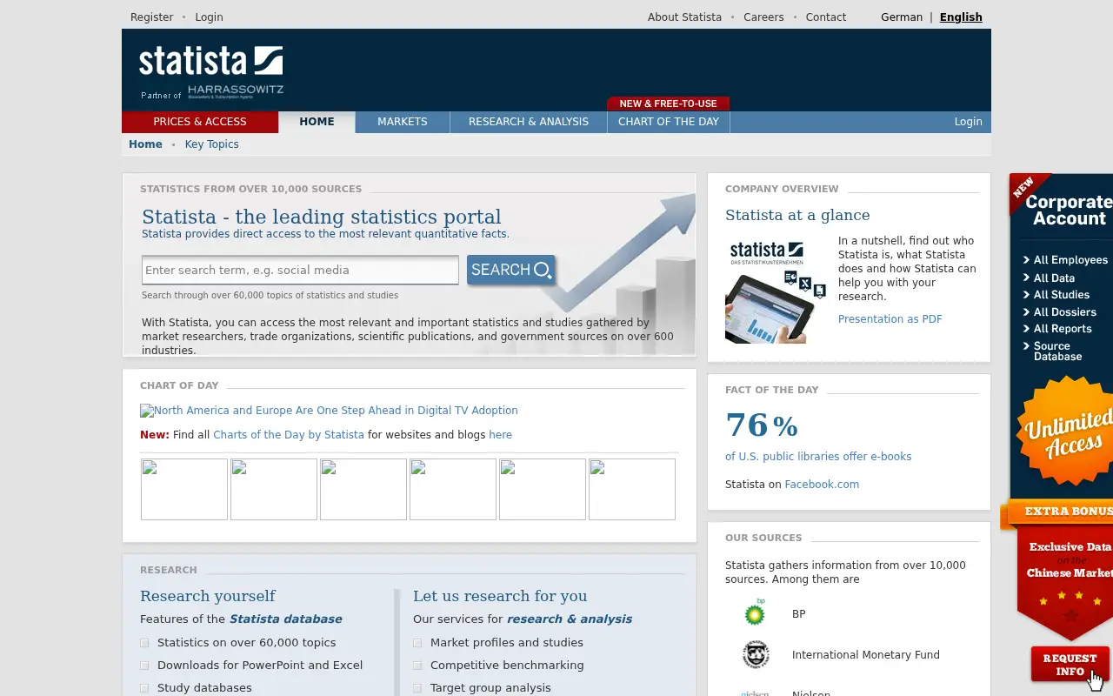The image size is (1113, 696).
Task: Click the REQUEST INFO button
Action: (x=1070, y=664)
